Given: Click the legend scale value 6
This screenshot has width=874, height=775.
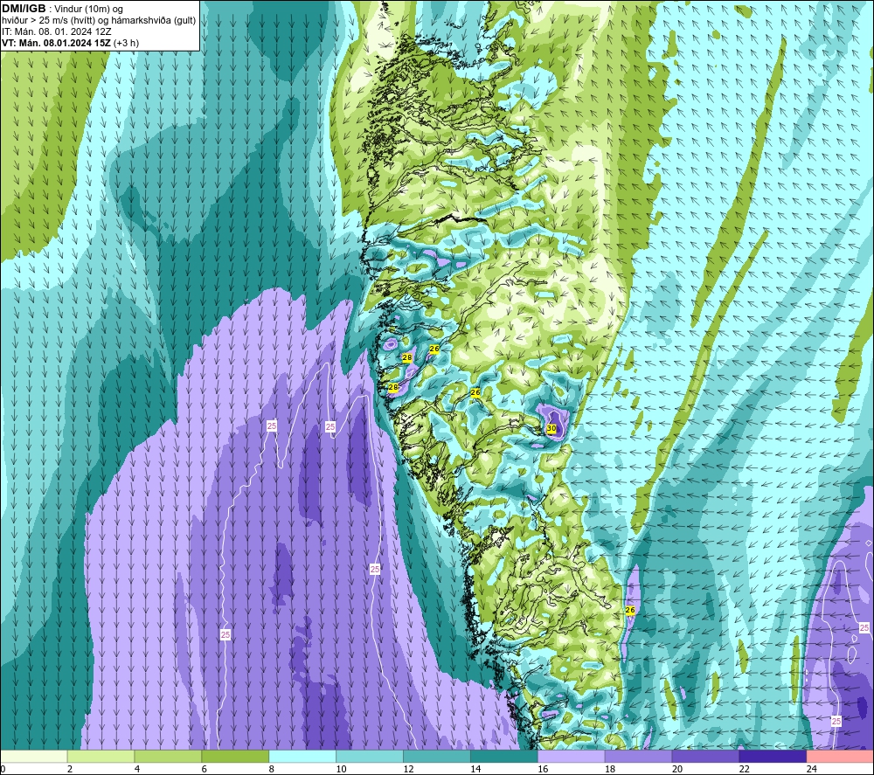Looking at the screenshot, I should tap(204, 769).
